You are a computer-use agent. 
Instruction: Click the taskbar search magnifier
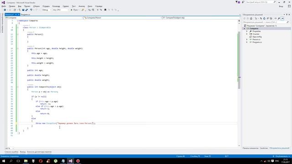[x=11, y=161]
